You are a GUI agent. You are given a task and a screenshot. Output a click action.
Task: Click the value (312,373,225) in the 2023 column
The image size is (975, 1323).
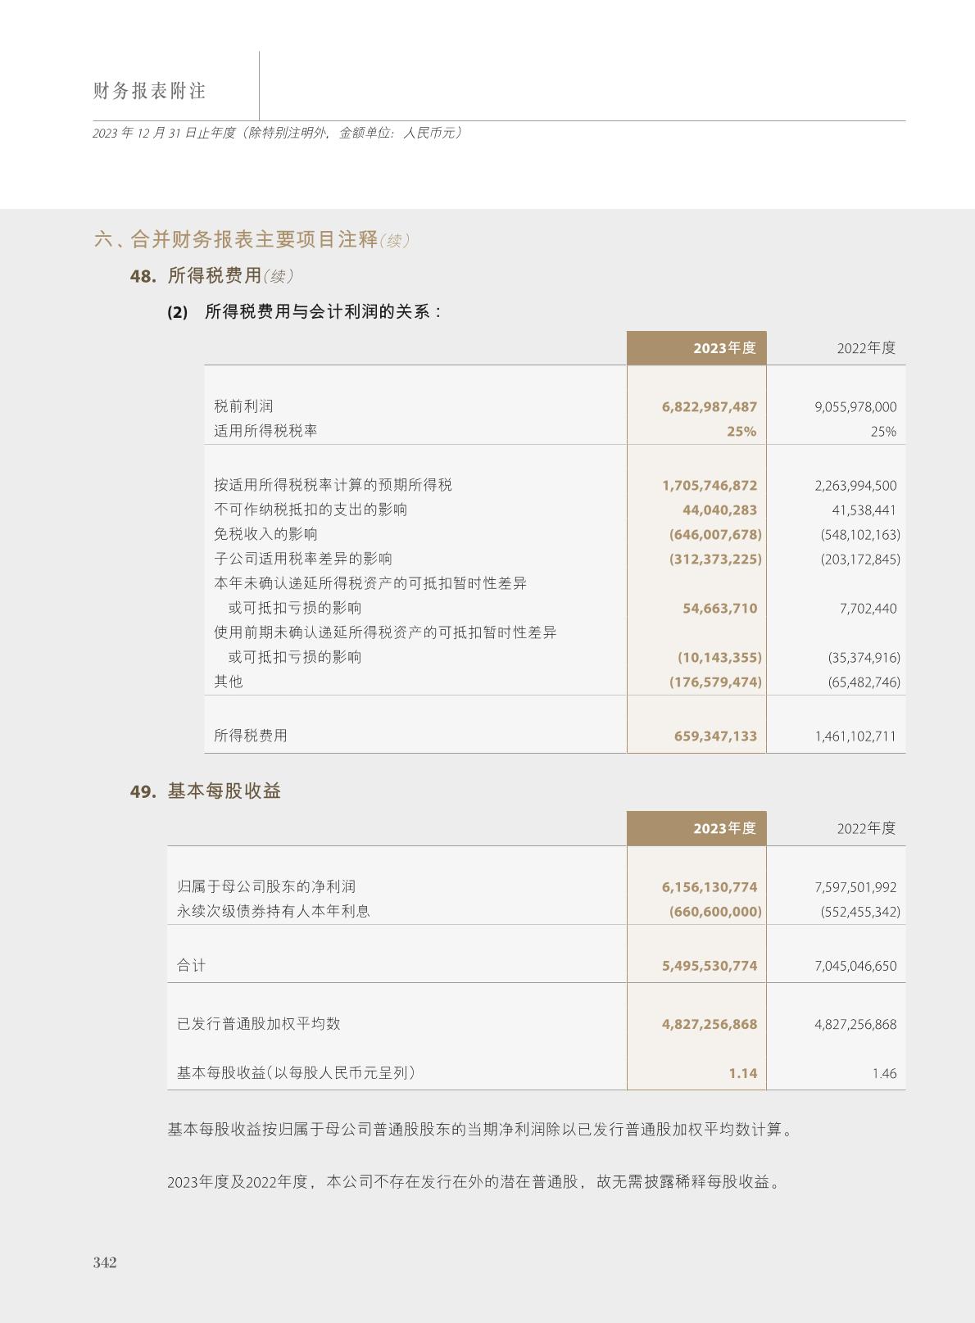714,560
